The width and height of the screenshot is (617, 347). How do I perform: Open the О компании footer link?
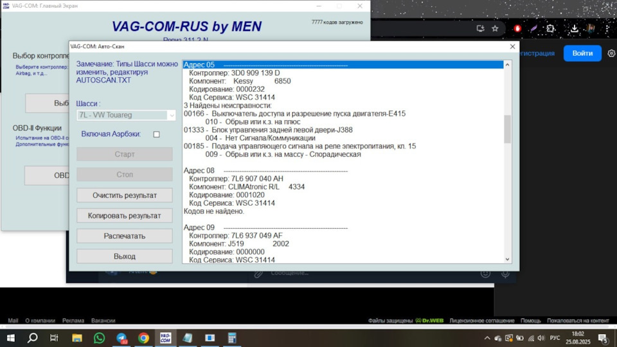coord(40,321)
